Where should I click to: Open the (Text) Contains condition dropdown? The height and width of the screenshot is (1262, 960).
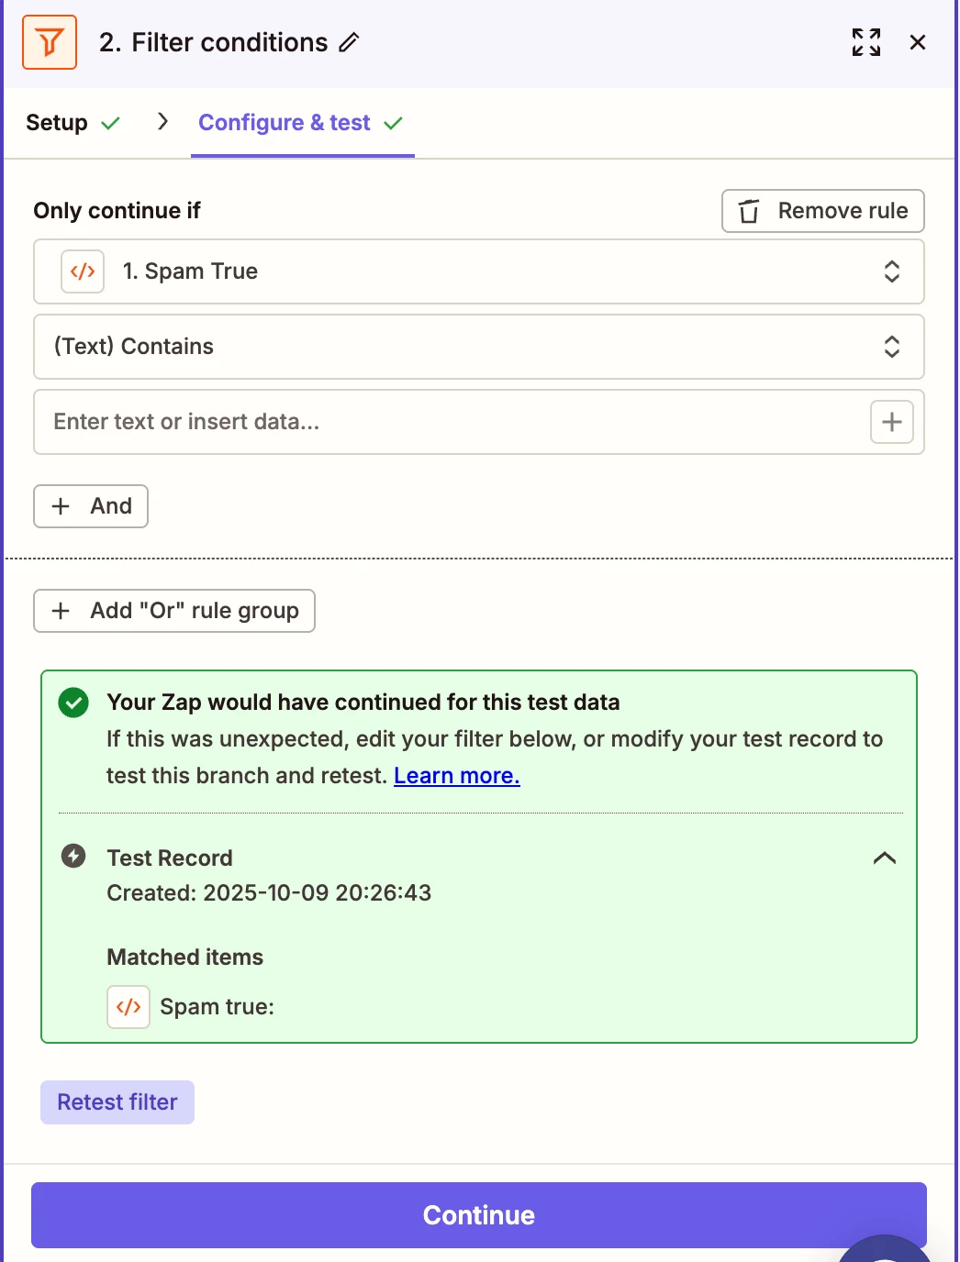tap(890, 347)
